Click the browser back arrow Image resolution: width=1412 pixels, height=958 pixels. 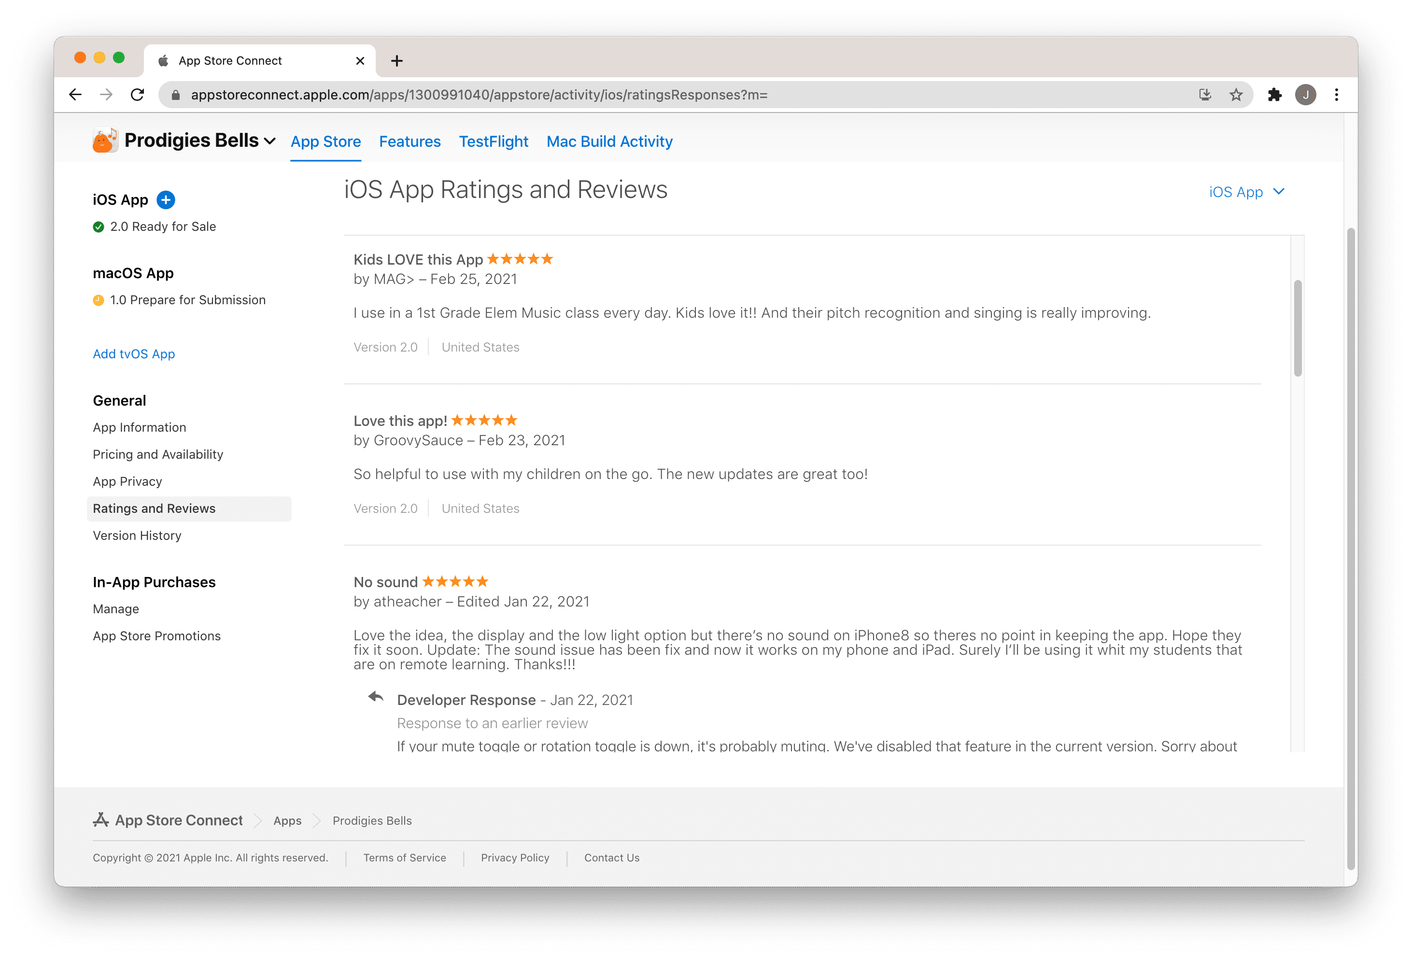coord(75,95)
